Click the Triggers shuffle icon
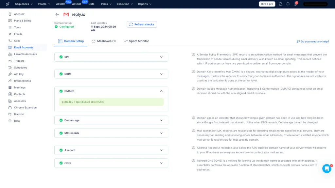This screenshot has width=335, height=188. pos(10,61)
